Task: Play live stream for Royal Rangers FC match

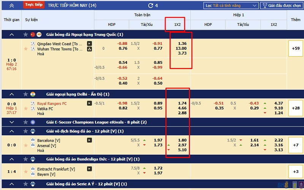Action: point(89,103)
